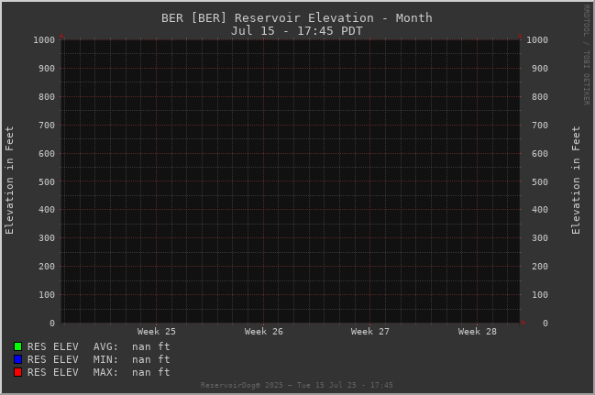Click the 'AVG: nan ft' legend value

coord(132,346)
